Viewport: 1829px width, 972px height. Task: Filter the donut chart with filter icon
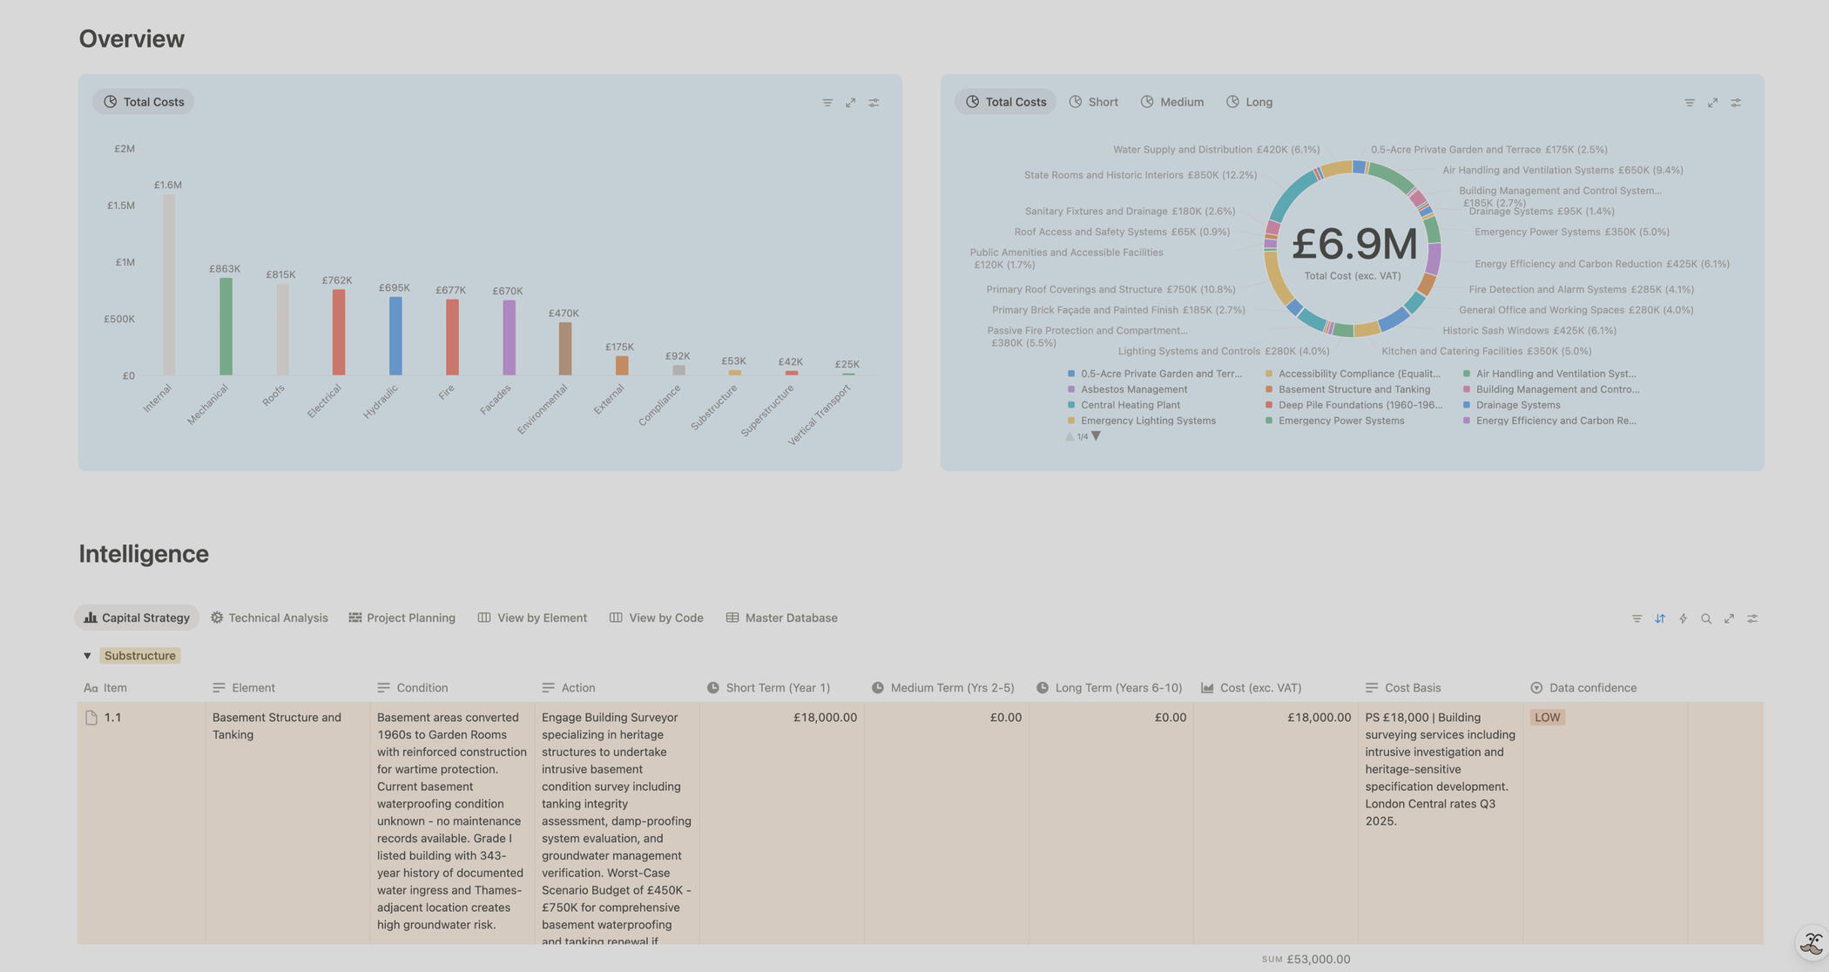(x=1689, y=103)
